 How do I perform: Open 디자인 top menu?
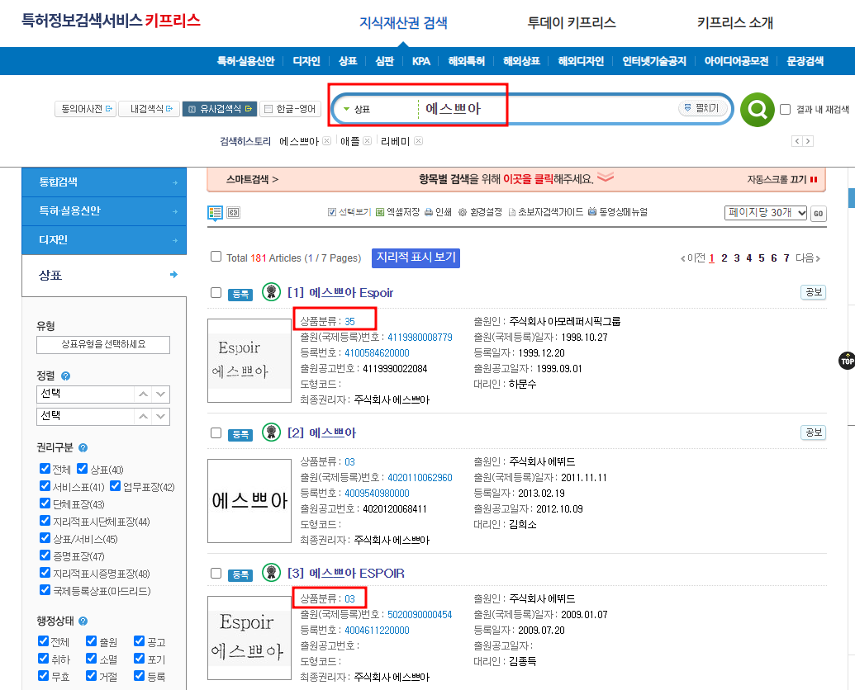click(306, 61)
